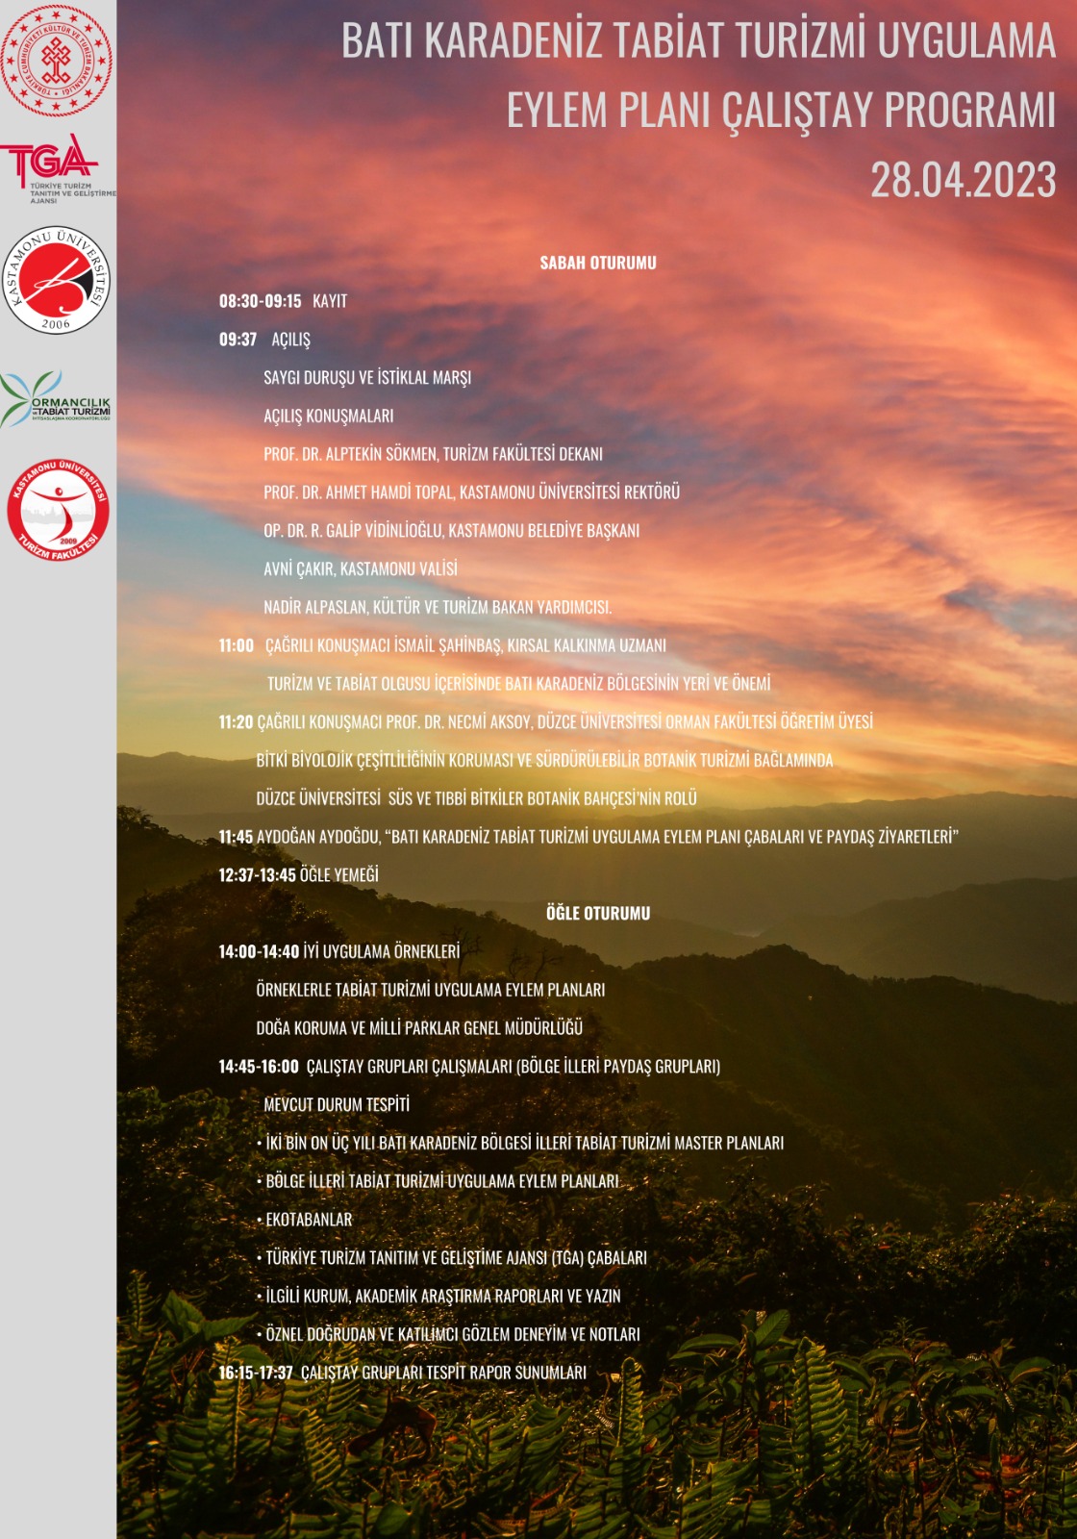Click the 11:00 İsmail Şahinbaş speaker line
1077x1539 pixels.
[442, 645]
